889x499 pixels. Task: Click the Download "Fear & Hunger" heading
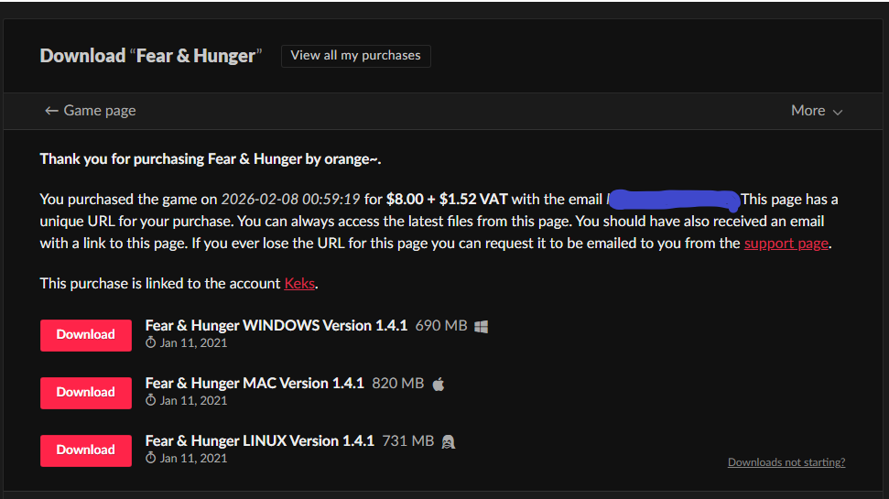tap(151, 56)
